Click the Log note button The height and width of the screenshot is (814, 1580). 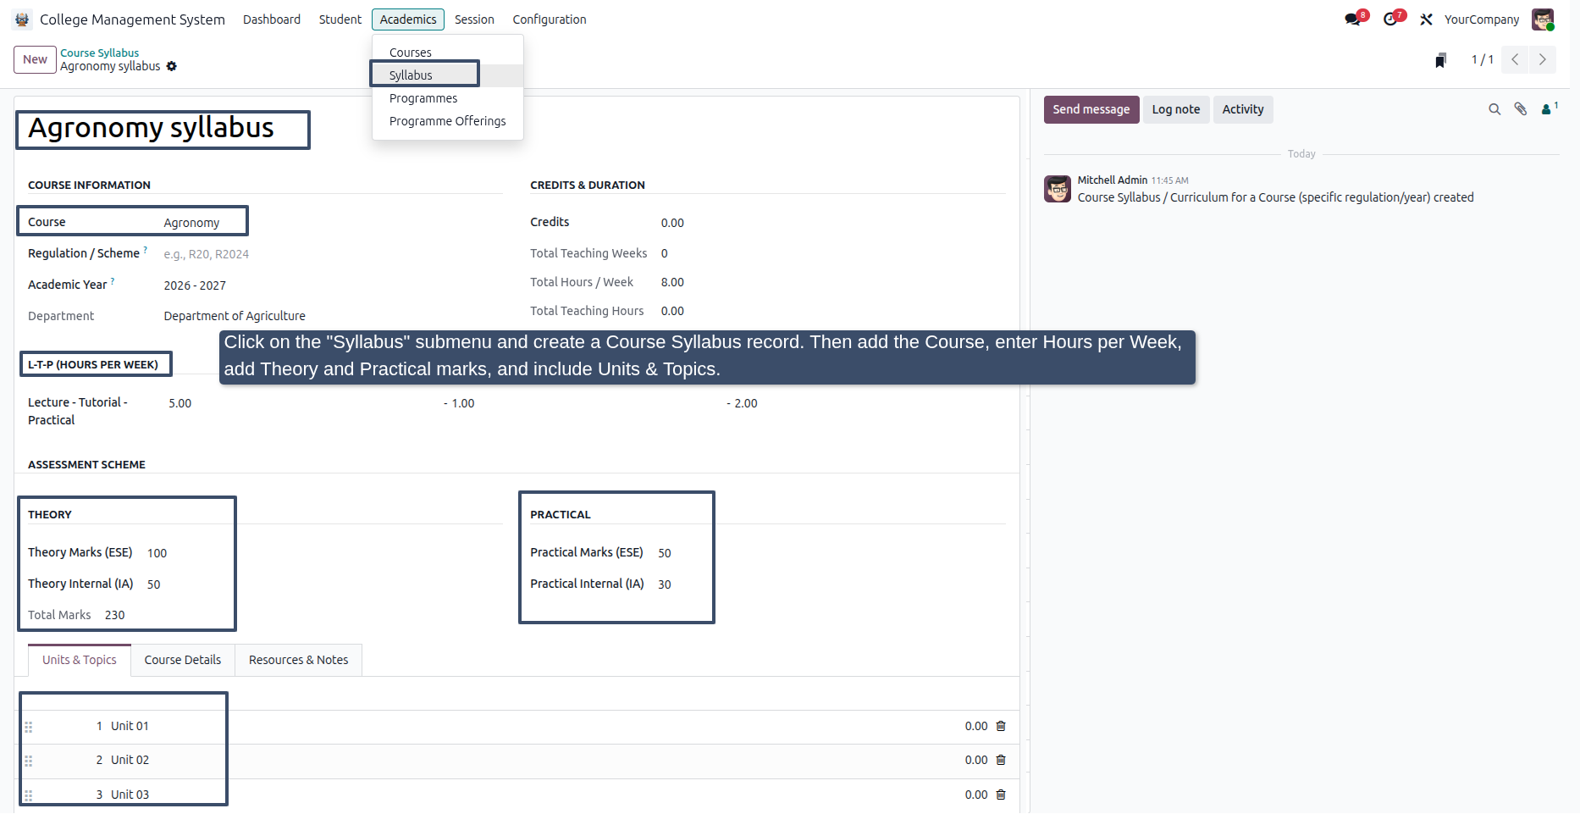click(x=1176, y=109)
